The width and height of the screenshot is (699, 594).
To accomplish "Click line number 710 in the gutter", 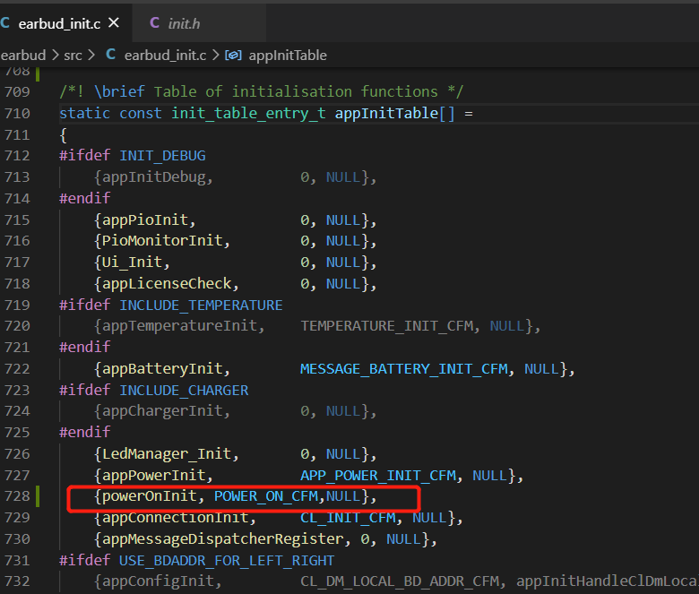I will click(18, 113).
